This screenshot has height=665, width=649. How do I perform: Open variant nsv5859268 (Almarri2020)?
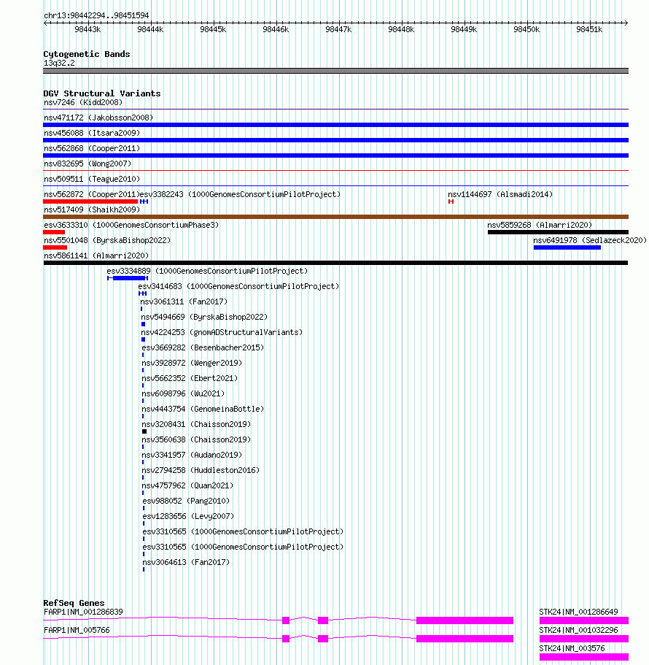[540, 225]
